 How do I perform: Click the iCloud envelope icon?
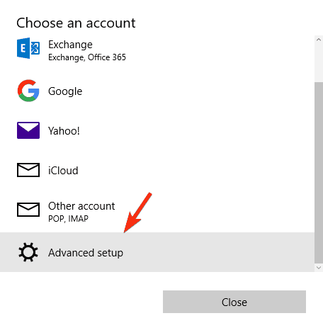(28, 170)
